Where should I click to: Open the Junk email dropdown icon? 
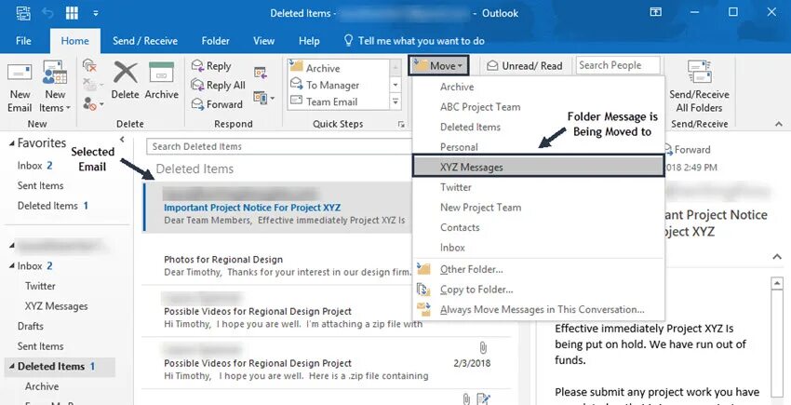pyautogui.click(x=92, y=104)
